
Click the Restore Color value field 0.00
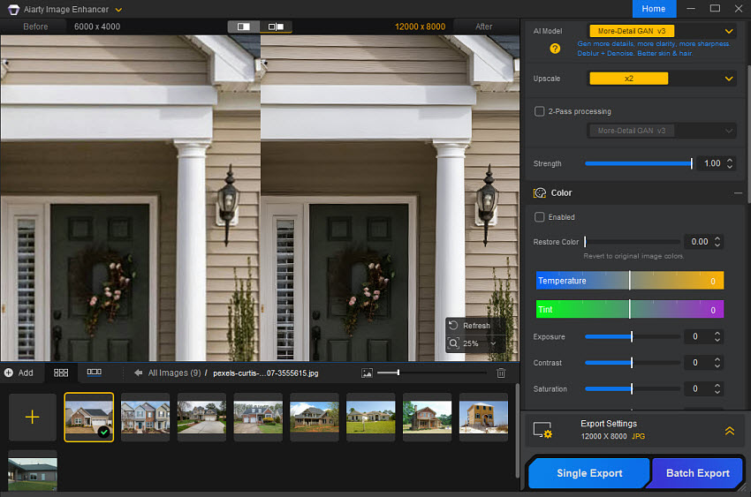click(699, 242)
